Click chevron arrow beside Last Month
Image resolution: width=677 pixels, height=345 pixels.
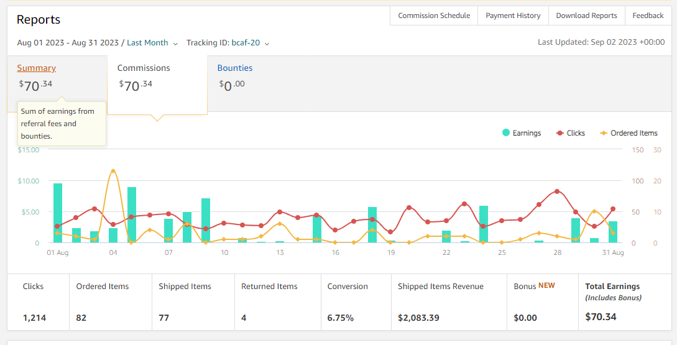tap(175, 44)
